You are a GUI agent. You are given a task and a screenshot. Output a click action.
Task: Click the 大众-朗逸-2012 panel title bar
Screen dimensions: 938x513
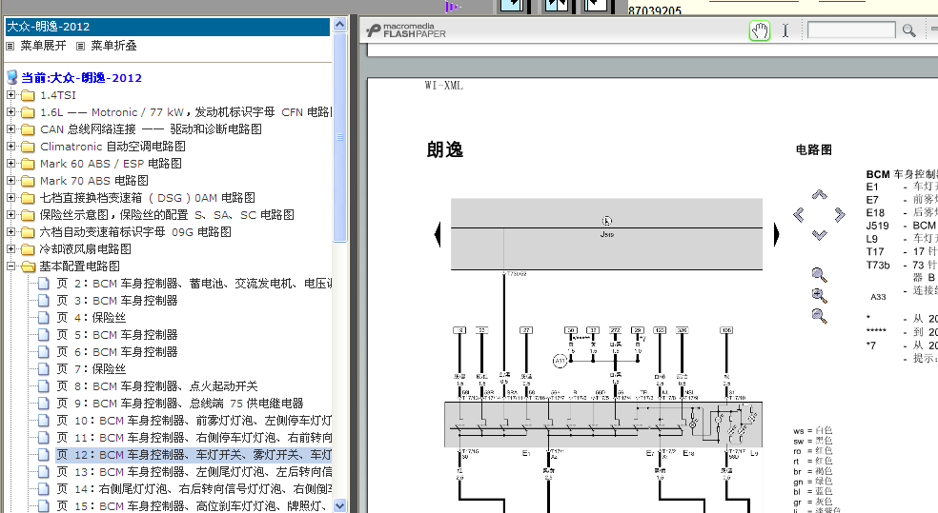(x=168, y=27)
